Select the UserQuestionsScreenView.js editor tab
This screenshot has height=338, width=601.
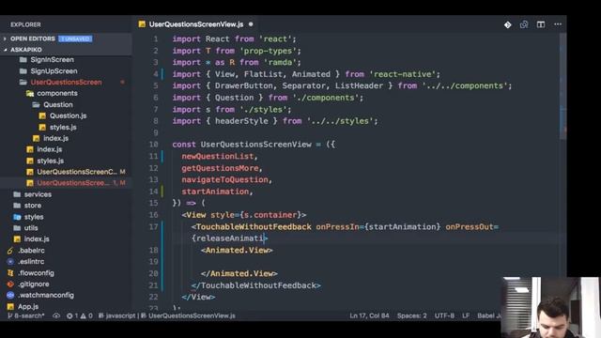pos(196,24)
